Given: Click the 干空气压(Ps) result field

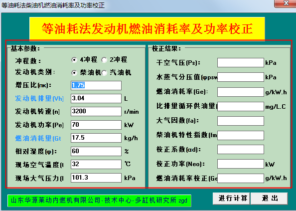Looking at the screenshot, I should pyautogui.click(x=241, y=63).
